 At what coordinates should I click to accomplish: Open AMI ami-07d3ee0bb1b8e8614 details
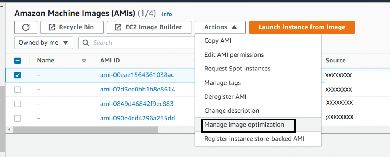pyautogui.click(x=137, y=89)
